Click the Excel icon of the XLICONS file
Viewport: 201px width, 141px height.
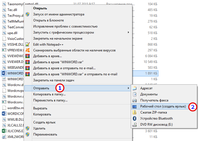coord(4,131)
